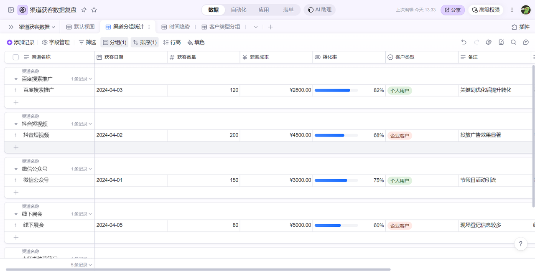Image resolution: width=535 pixels, height=271 pixels.
Task: Toggle the left sidebar panel icon
Action: [x=11, y=10]
